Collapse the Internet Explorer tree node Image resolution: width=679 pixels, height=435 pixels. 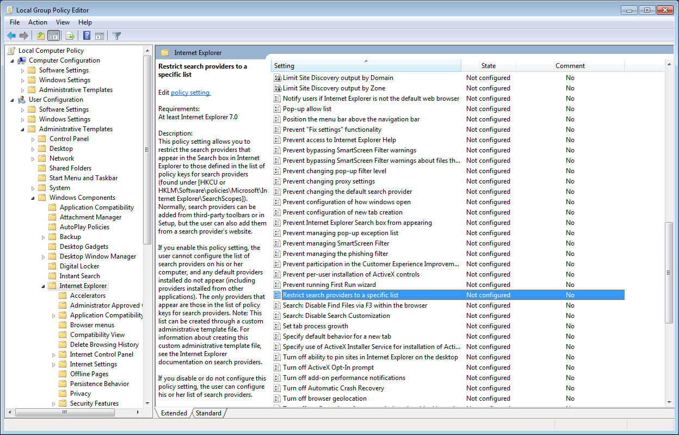44,286
